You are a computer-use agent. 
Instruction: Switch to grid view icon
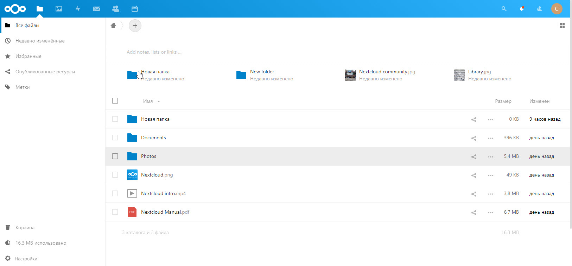562,25
